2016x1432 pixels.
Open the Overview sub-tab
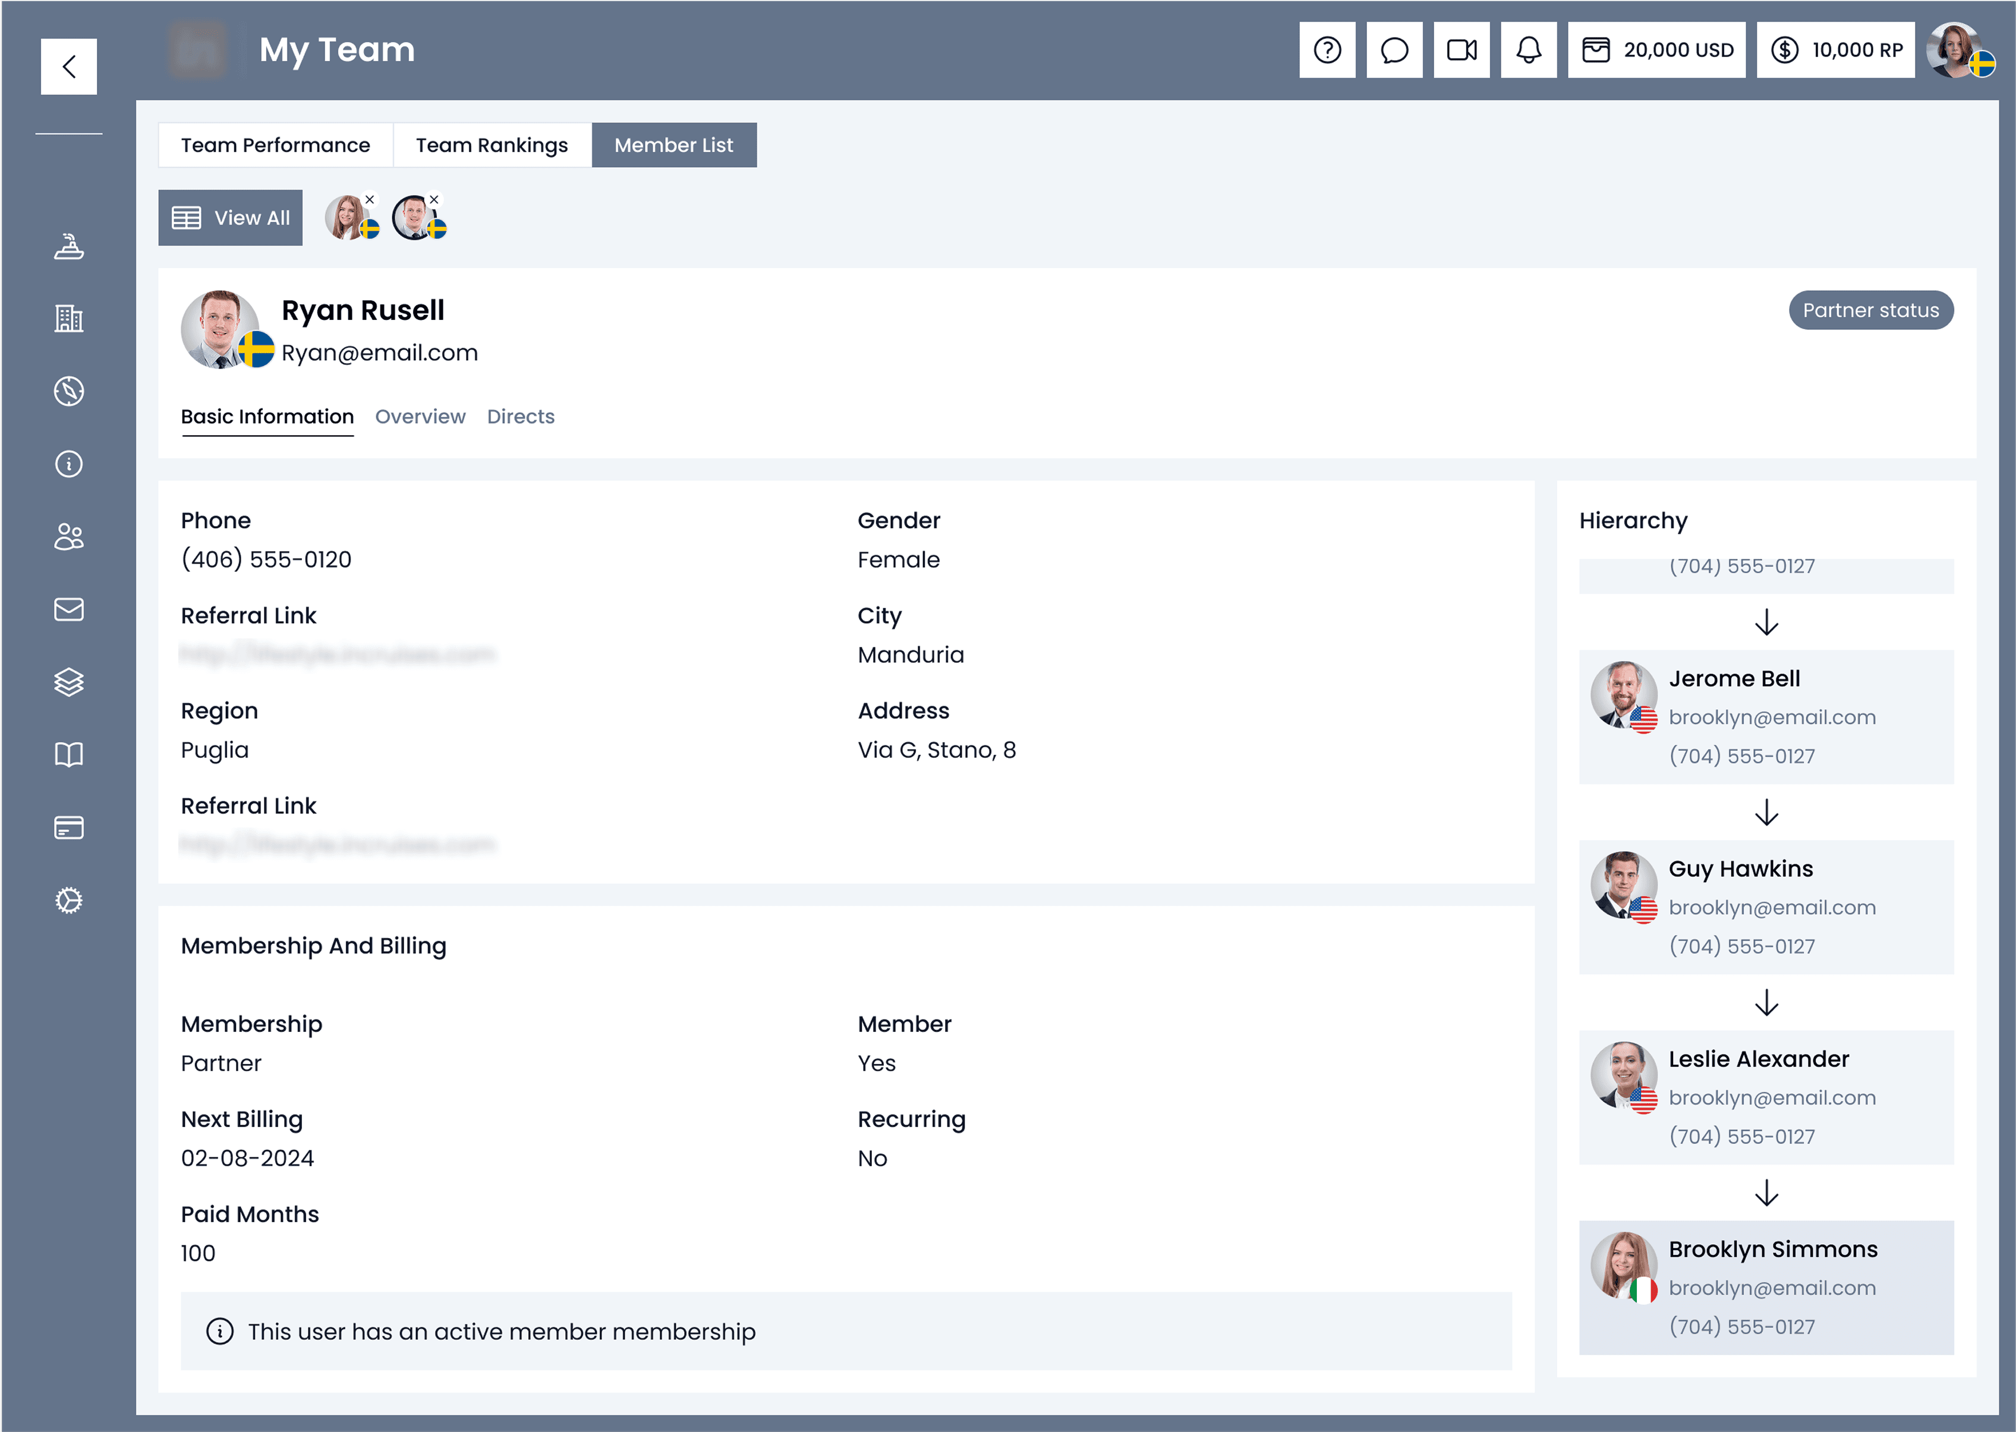420,416
